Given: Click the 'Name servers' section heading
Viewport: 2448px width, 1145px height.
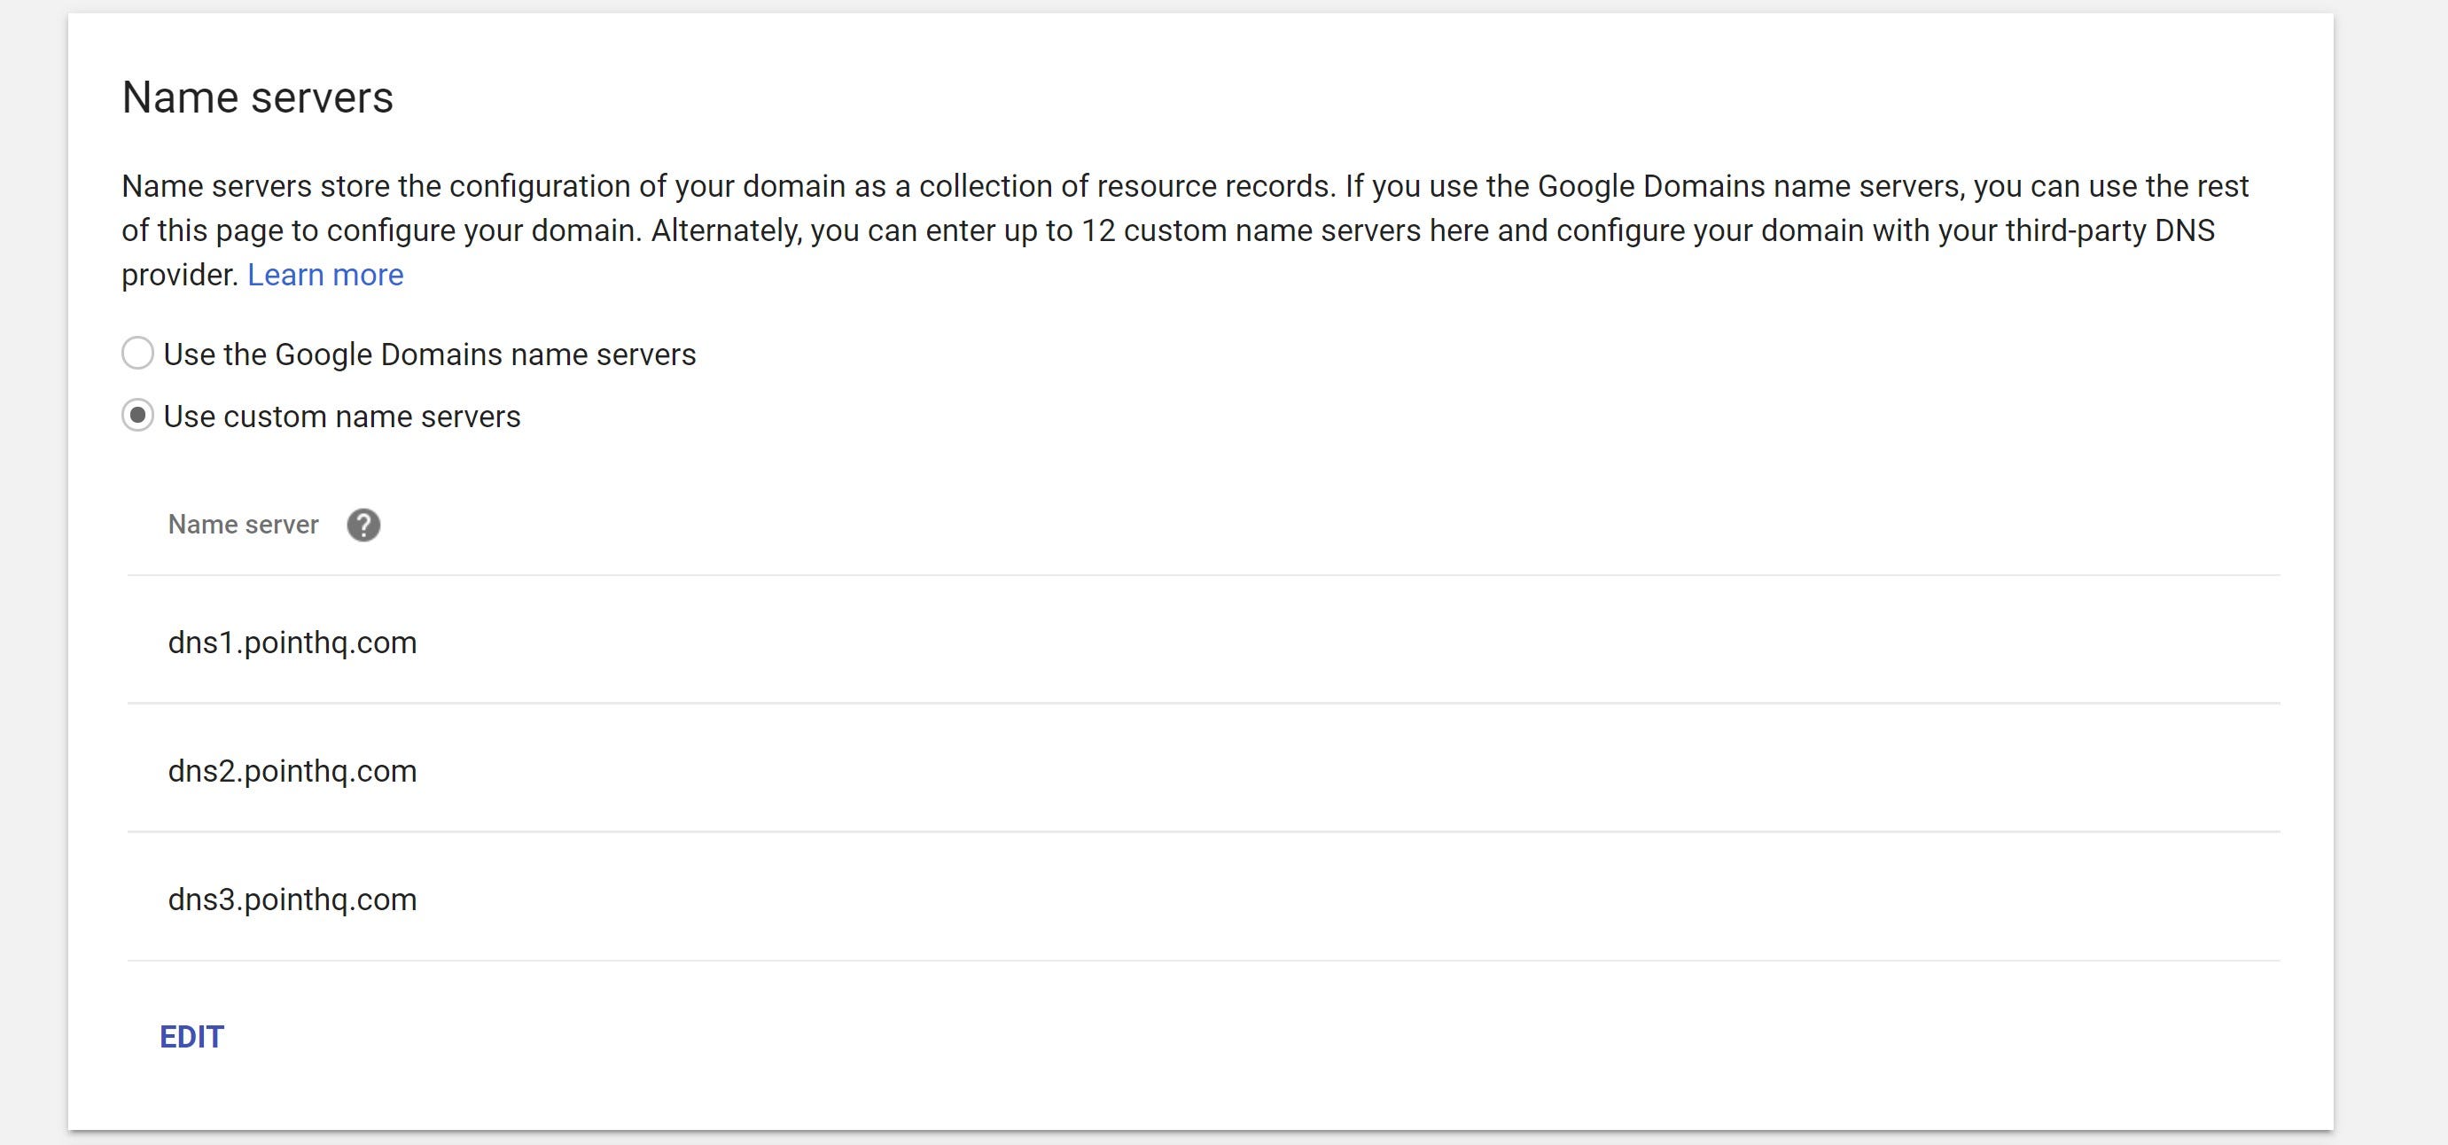Looking at the screenshot, I should (x=258, y=97).
